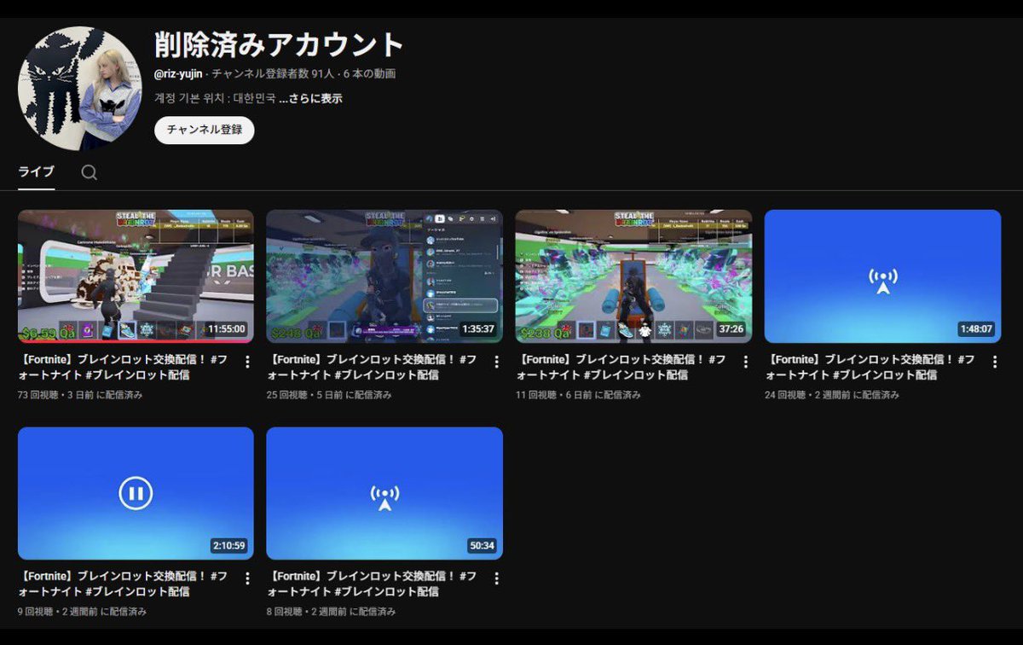Screen dimensions: 1023x645
Task: Open the title of video streamed 5 日前
Action: [372, 368]
